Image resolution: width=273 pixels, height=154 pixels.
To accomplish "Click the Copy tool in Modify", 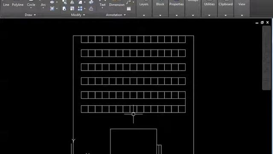I will (64, 2).
